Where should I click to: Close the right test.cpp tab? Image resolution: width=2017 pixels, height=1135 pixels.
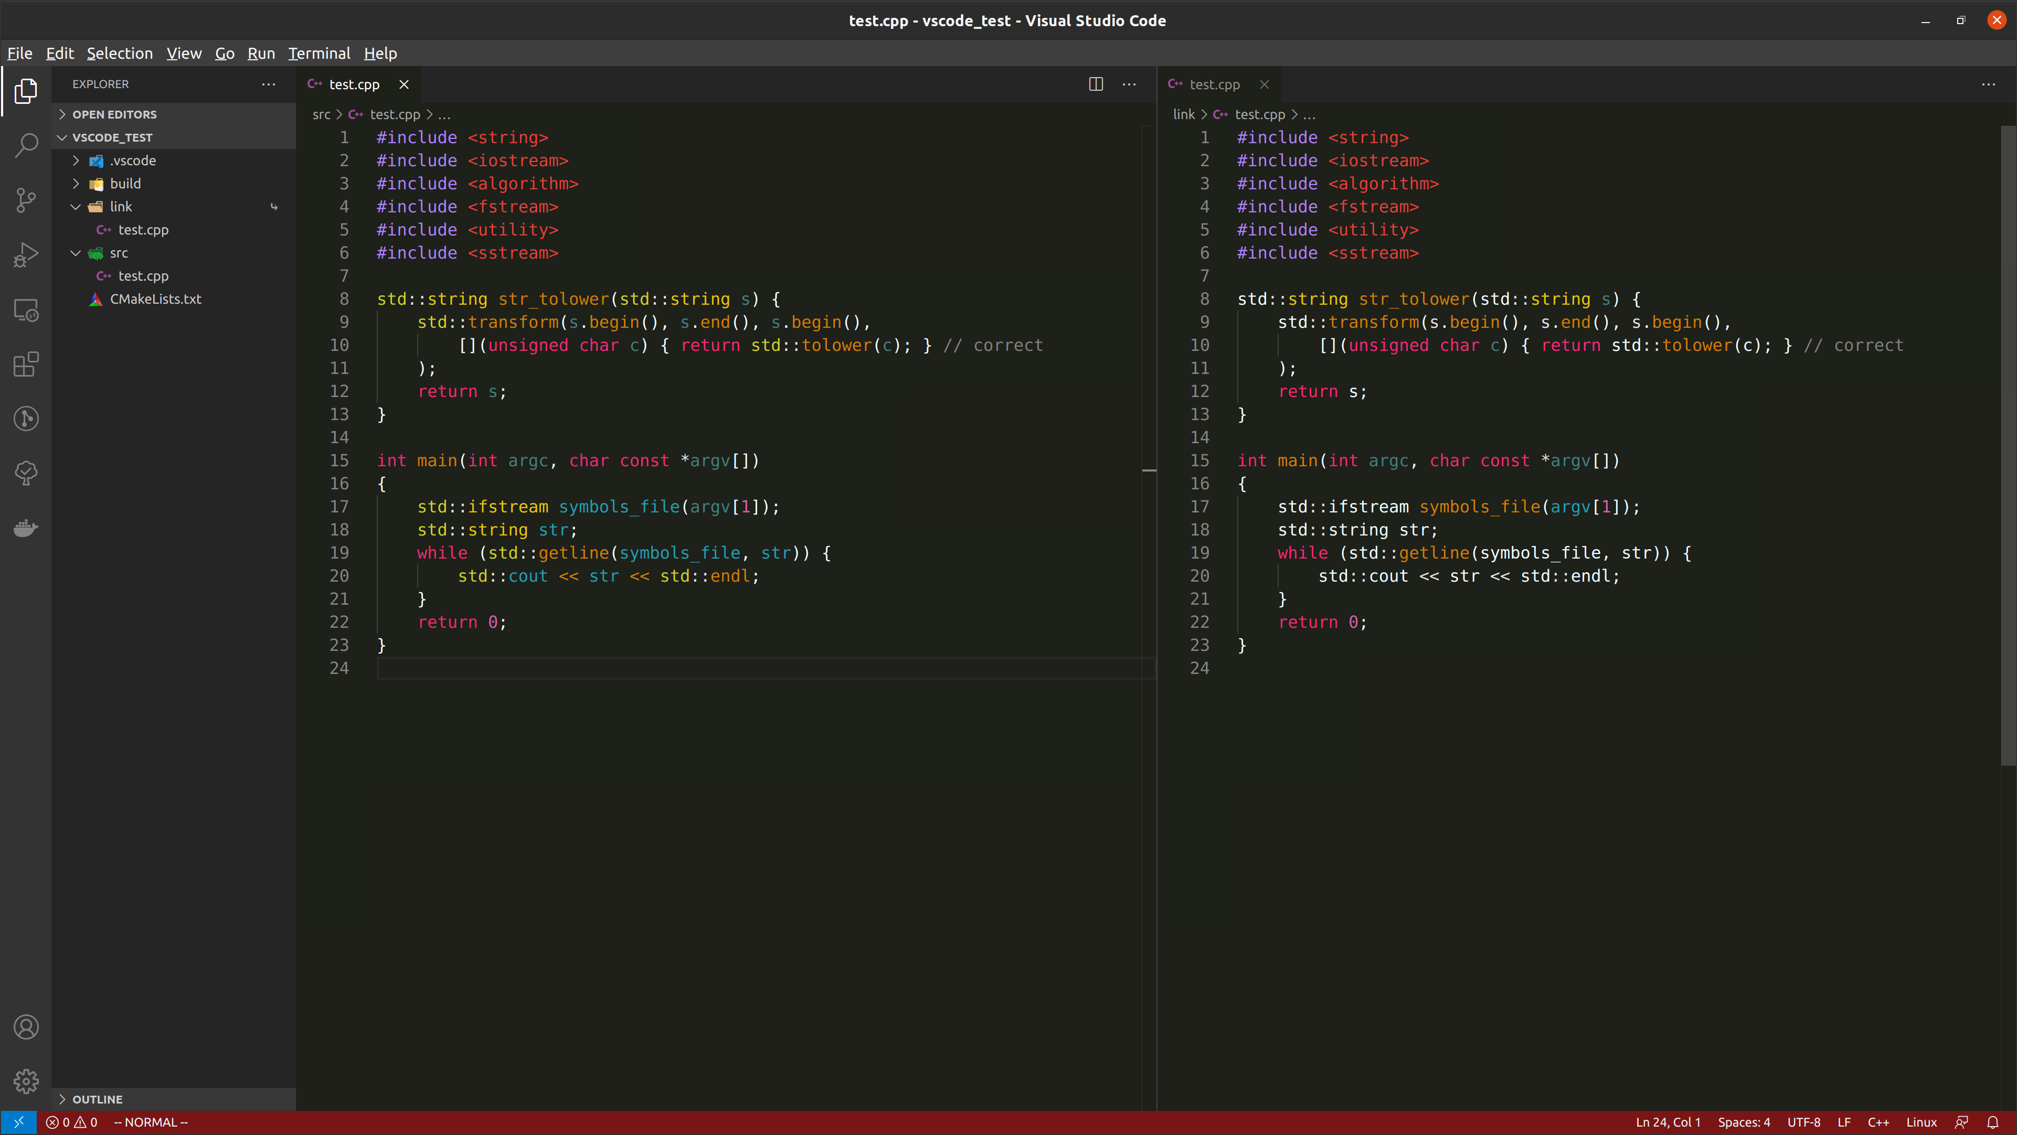pyautogui.click(x=1265, y=84)
